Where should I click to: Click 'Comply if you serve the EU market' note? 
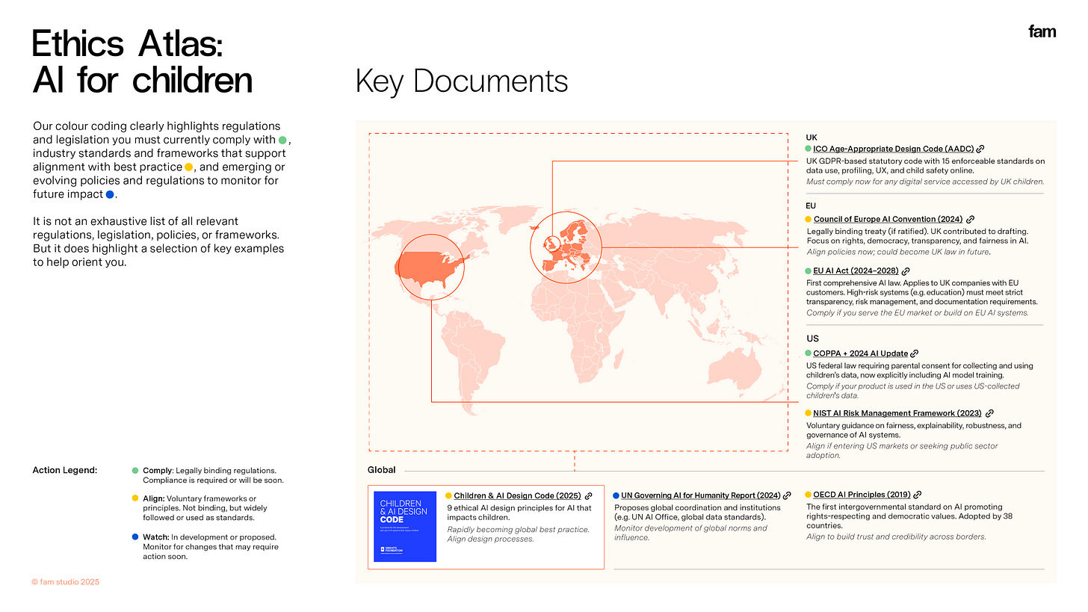pyautogui.click(x=918, y=313)
